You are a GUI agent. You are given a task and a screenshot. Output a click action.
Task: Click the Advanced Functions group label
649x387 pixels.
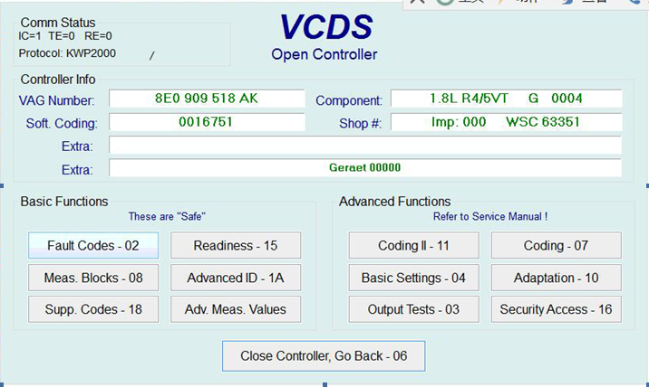[x=395, y=202]
